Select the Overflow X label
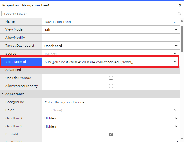The width and height of the screenshot is (184, 142). 14,118
